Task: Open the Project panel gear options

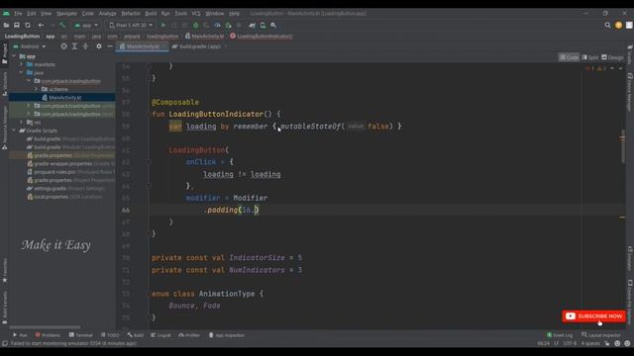Action: (x=99, y=46)
